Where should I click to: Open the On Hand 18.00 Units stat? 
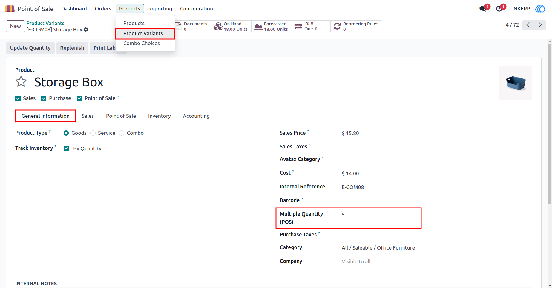(x=231, y=26)
